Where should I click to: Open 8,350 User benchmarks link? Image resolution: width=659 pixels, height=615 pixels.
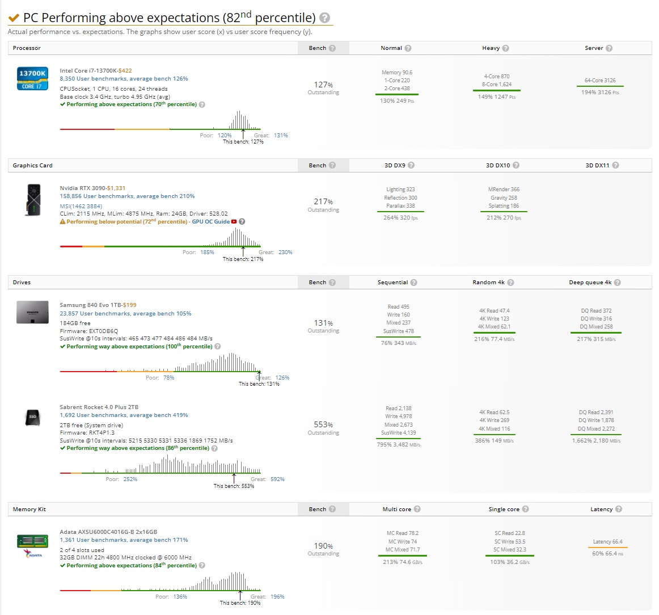coord(124,79)
